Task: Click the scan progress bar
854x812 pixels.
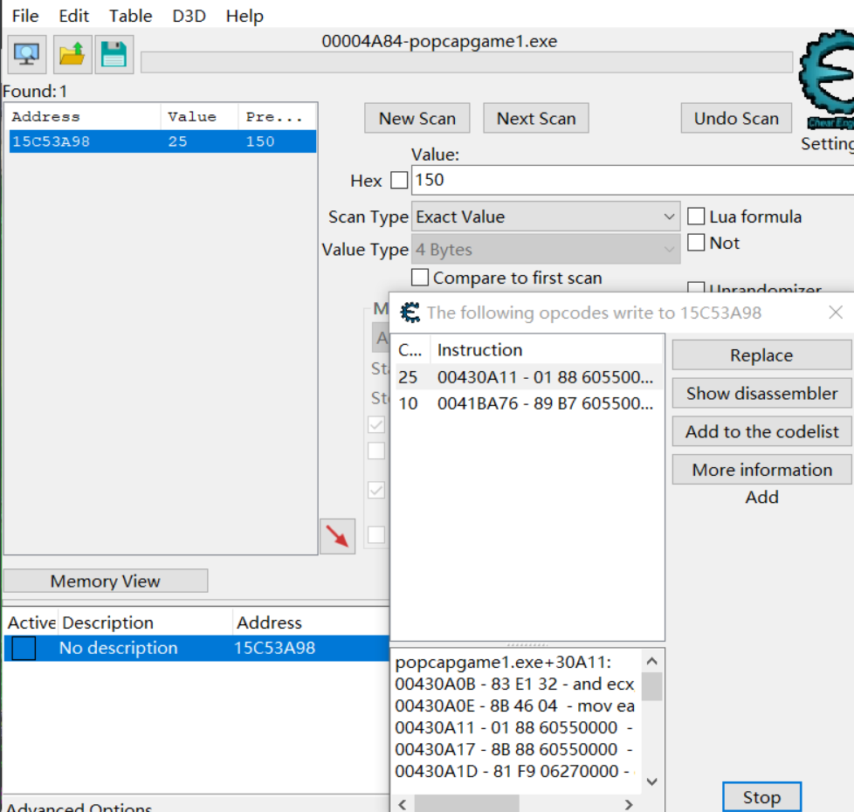Action: pyautogui.click(x=467, y=62)
